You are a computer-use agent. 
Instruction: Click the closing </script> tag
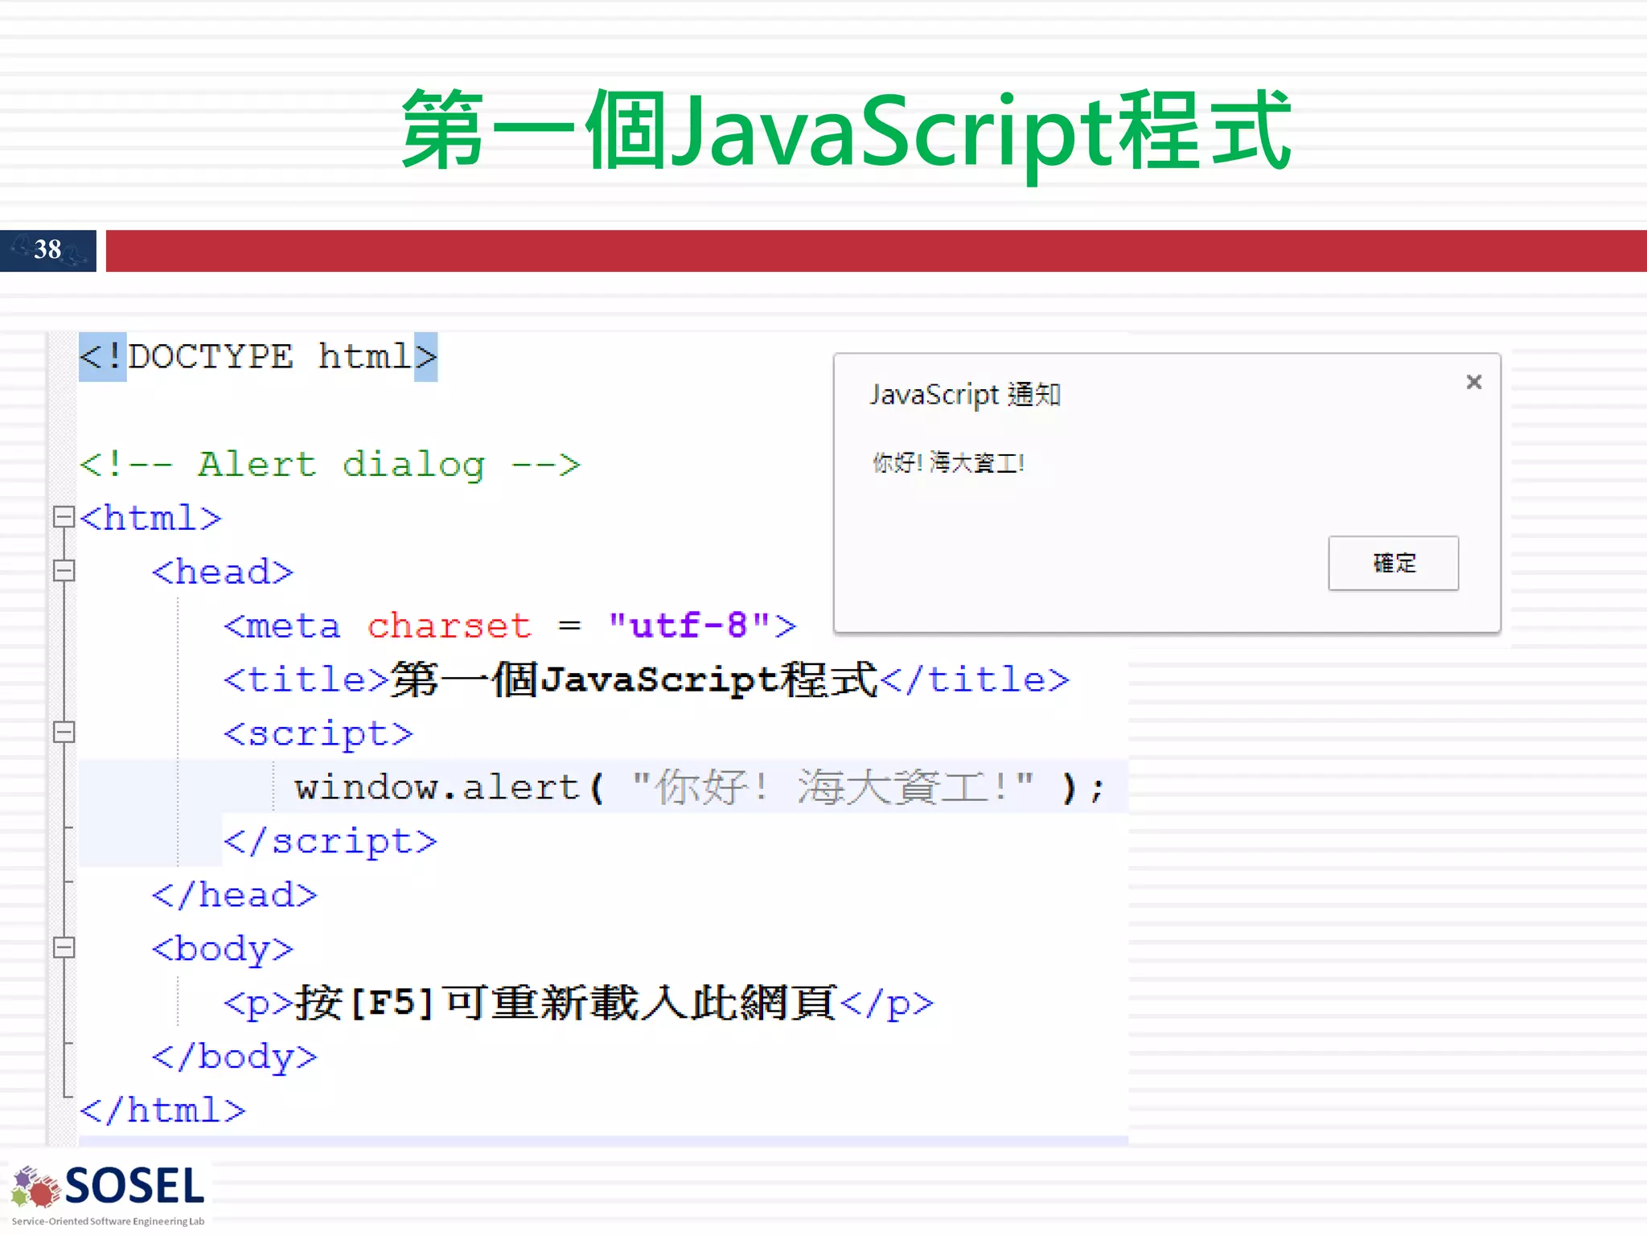pyautogui.click(x=331, y=841)
